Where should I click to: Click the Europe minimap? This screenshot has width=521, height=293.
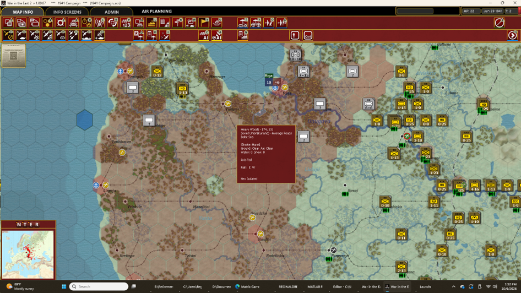point(28,254)
